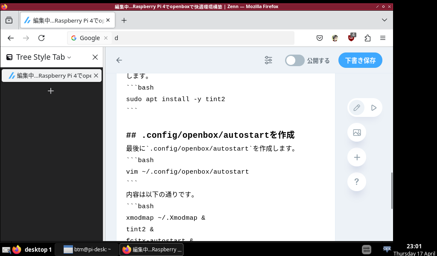Click the 下書き保存 button
The width and height of the screenshot is (437, 256).
click(x=360, y=60)
